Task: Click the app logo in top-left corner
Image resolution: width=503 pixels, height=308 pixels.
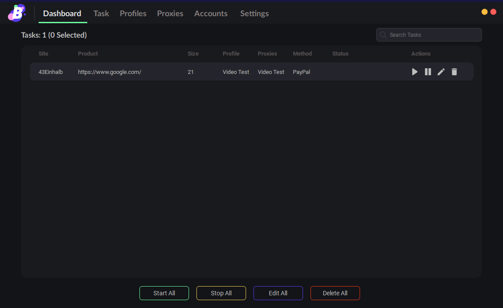Action: 17,13
